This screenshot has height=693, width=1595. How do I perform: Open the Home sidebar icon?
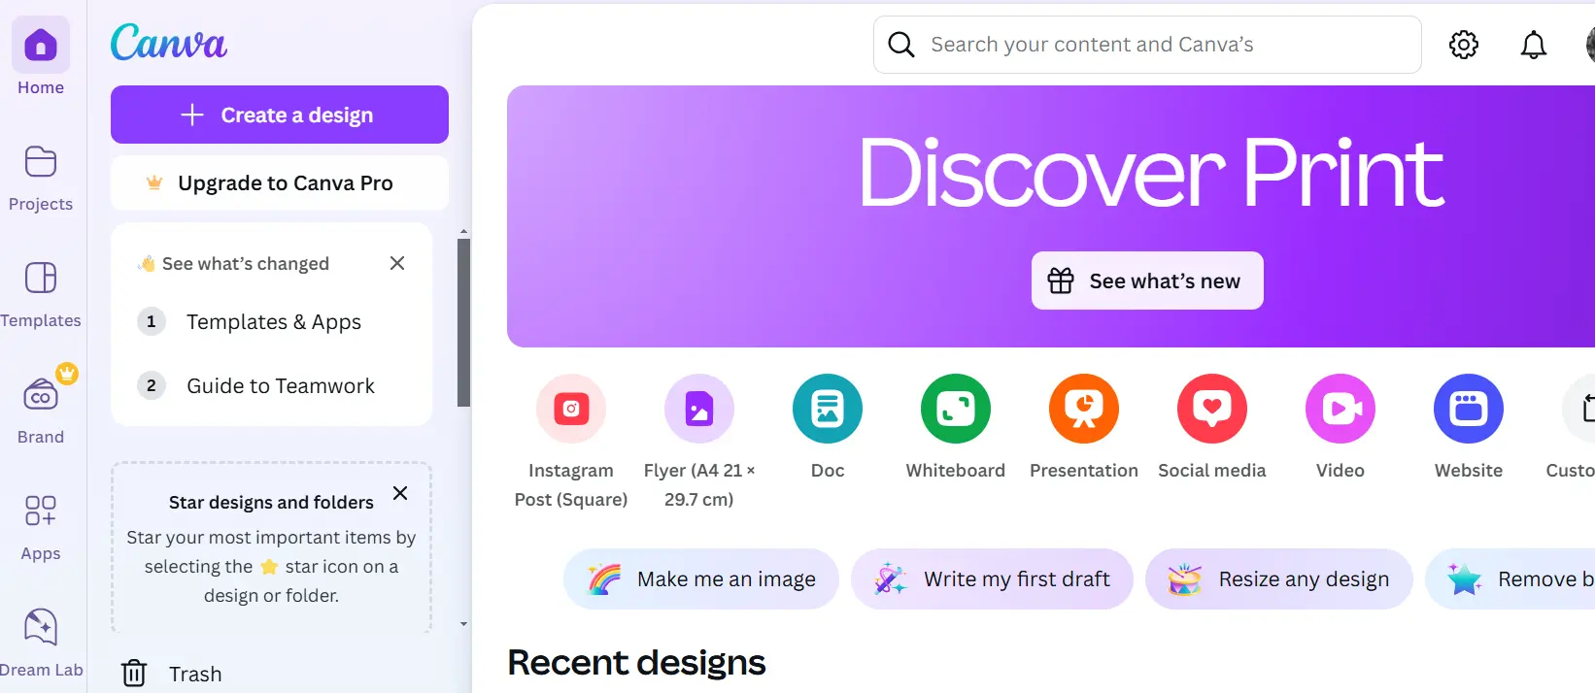[41, 45]
